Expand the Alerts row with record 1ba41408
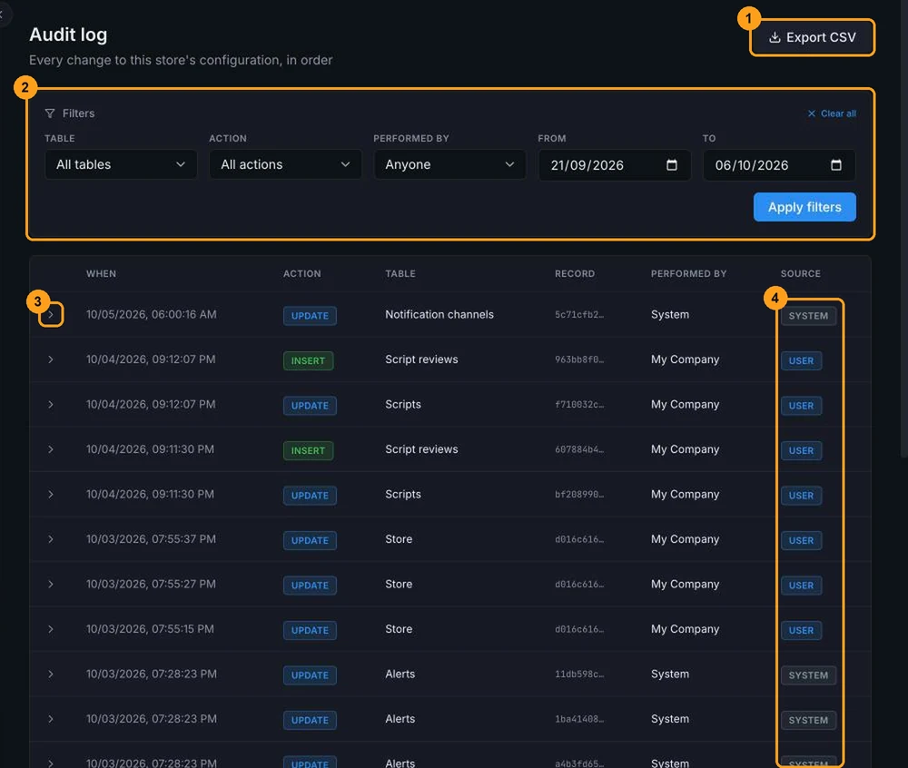The height and width of the screenshot is (768, 908). click(51, 719)
